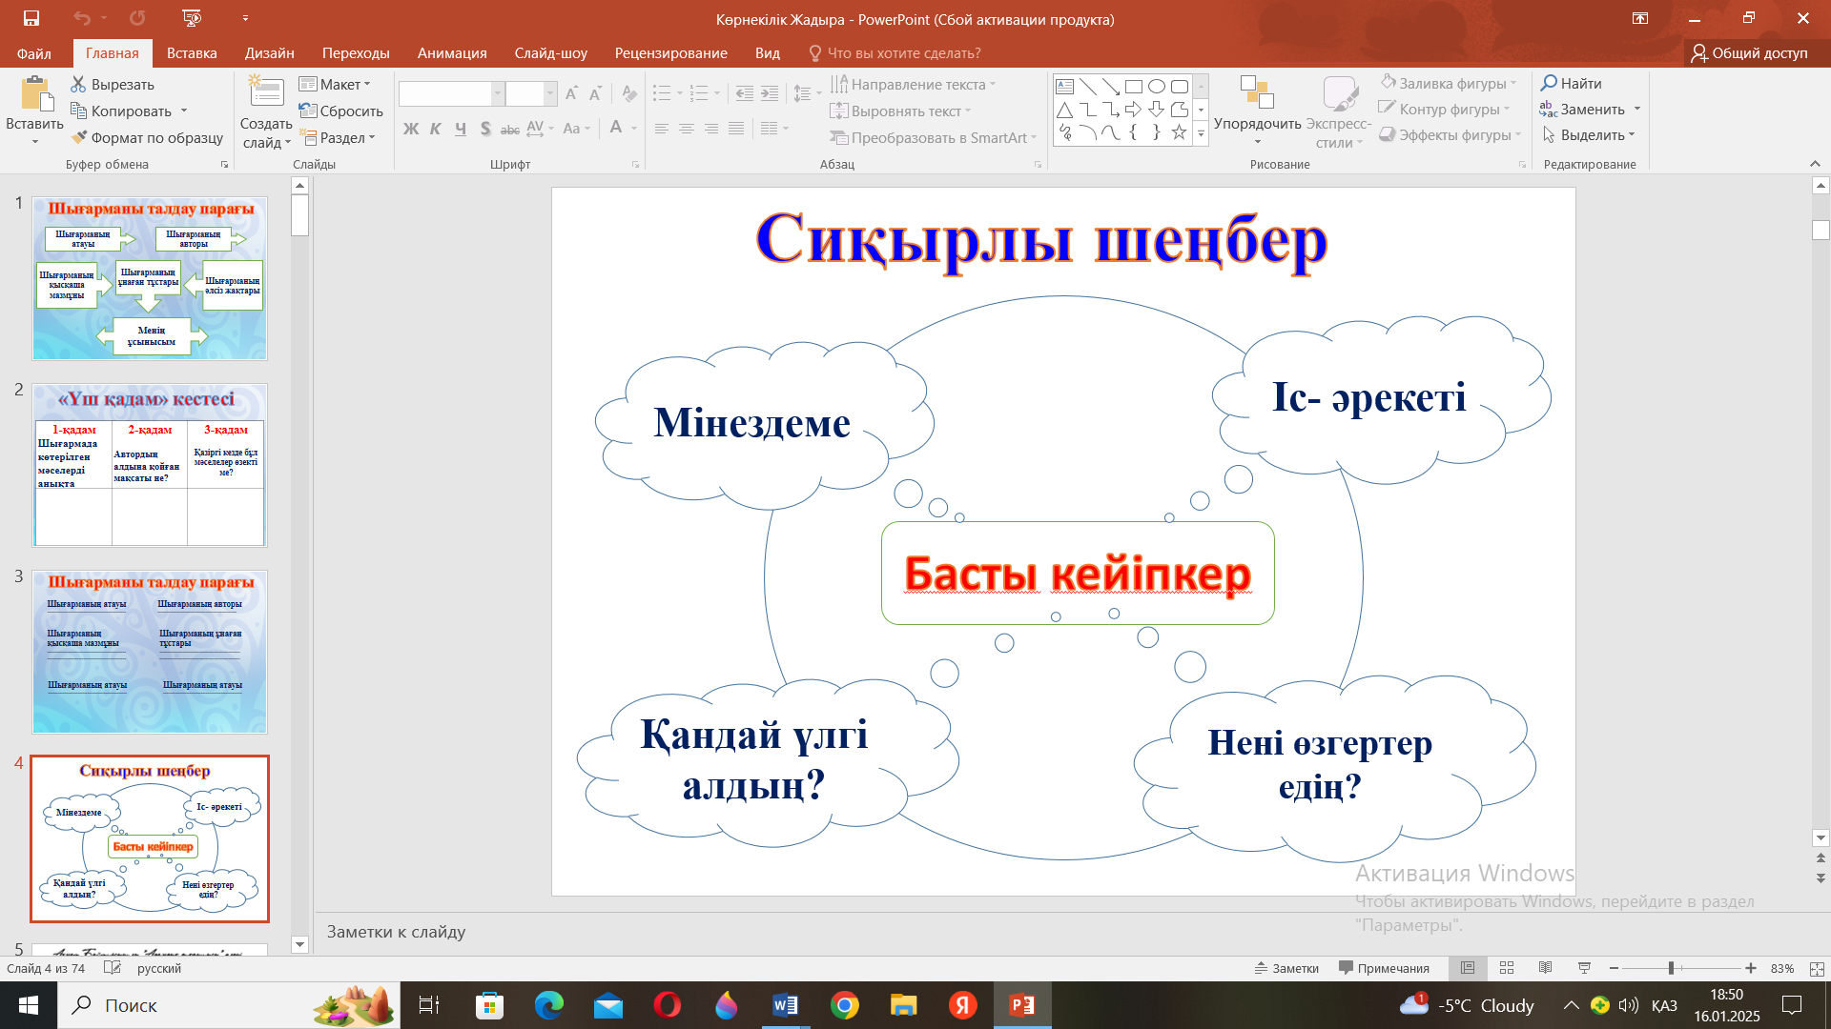
Task: Click Start From Beginning slideshow icon
Action: [x=192, y=18]
